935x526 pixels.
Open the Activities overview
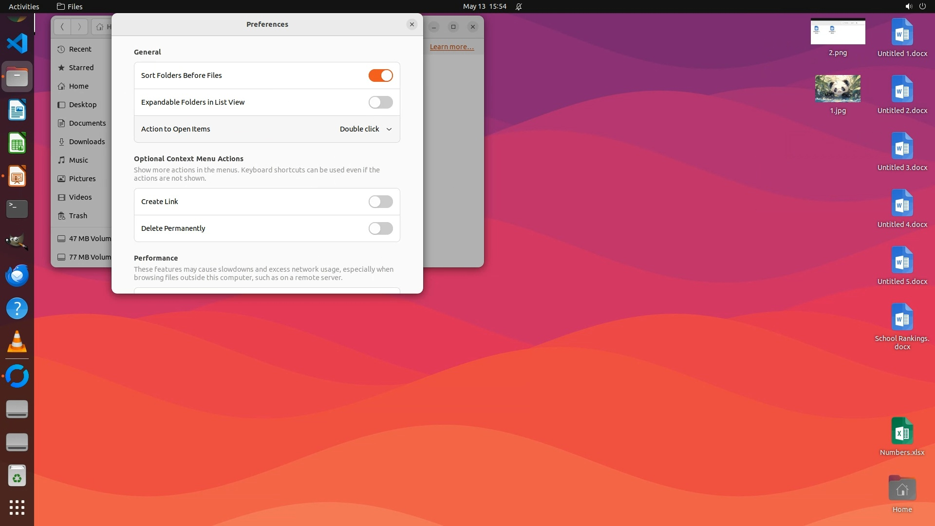(x=24, y=6)
